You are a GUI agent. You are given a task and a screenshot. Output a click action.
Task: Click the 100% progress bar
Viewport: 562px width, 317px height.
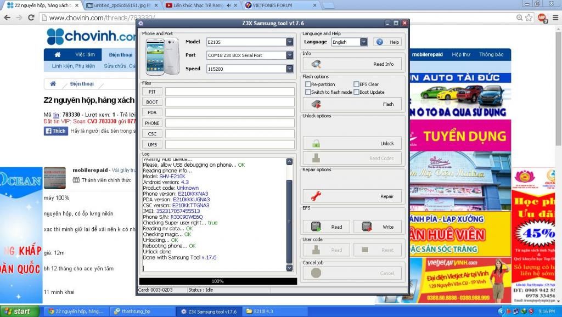pos(217,281)
